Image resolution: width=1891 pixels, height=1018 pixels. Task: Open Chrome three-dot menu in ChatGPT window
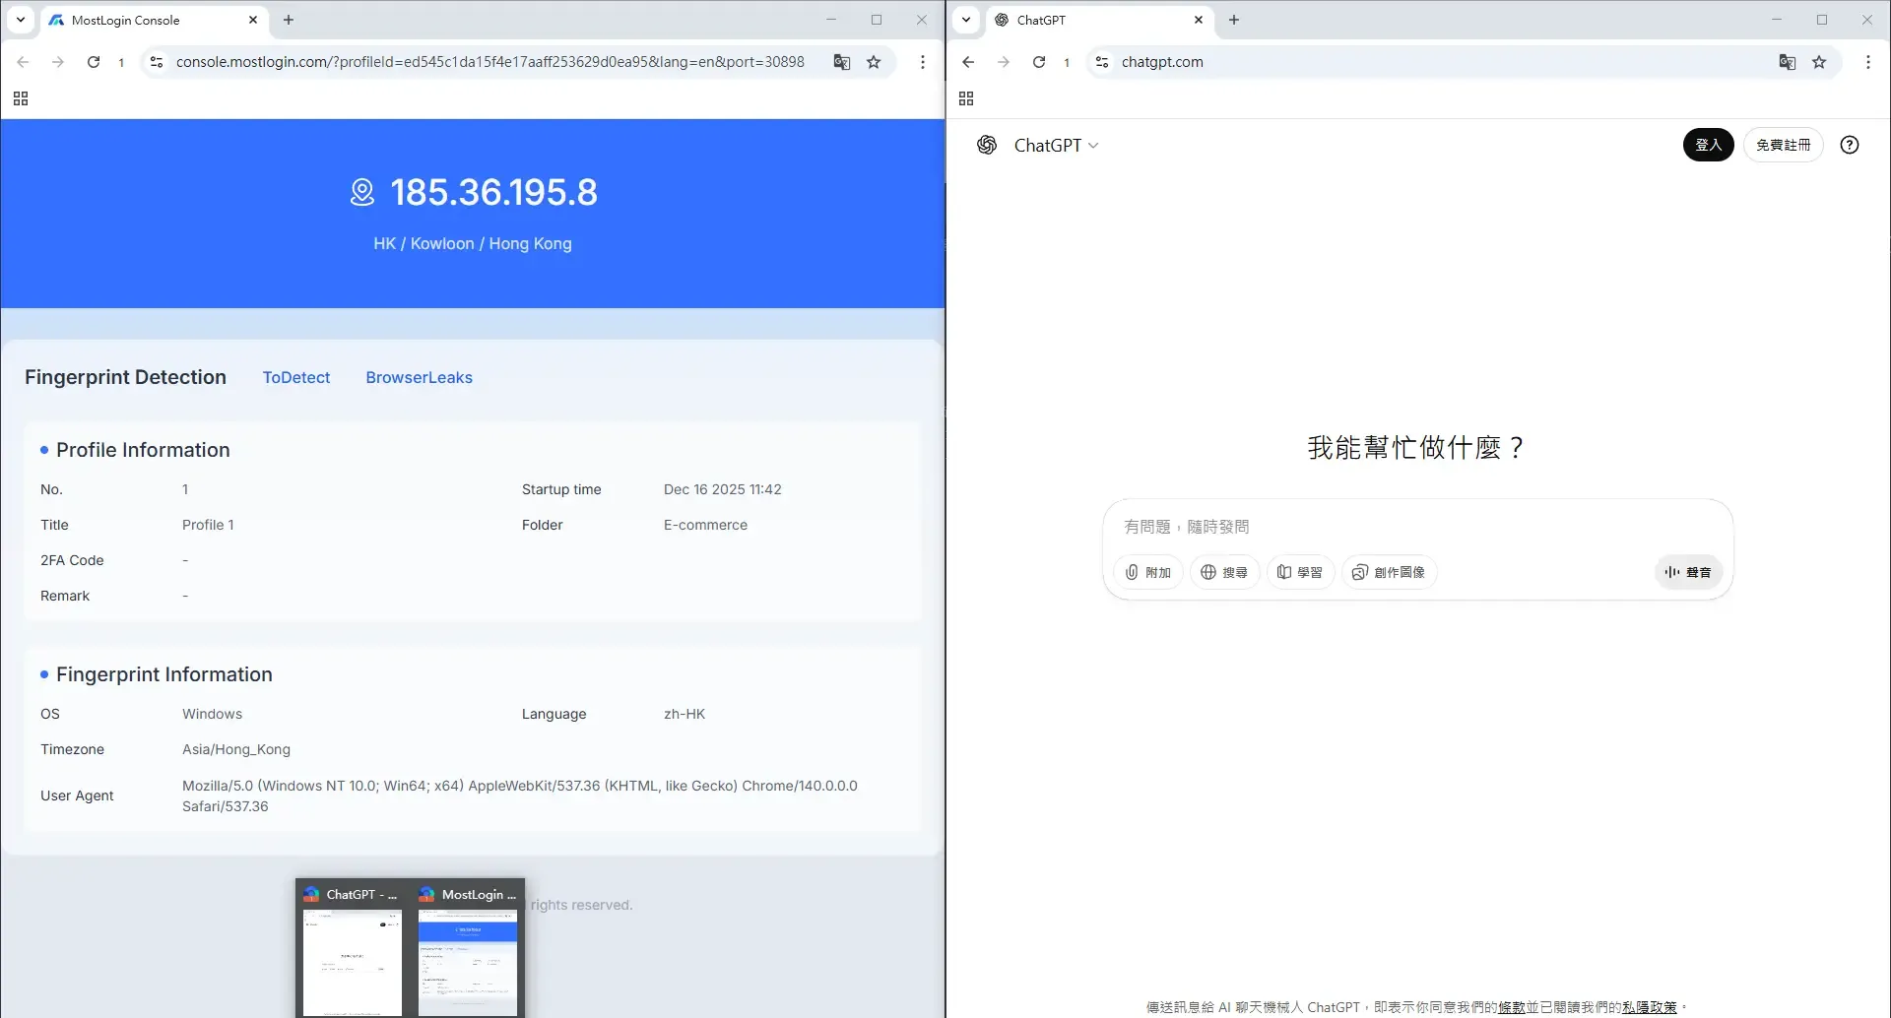[x=1868, y=62]
